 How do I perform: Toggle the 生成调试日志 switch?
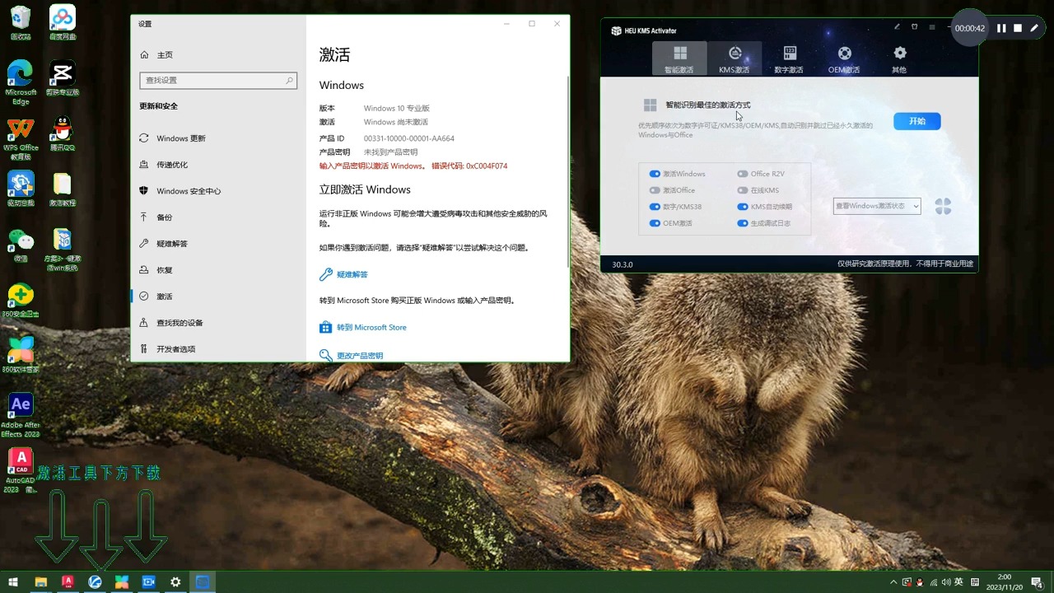(x=743, y=223)
